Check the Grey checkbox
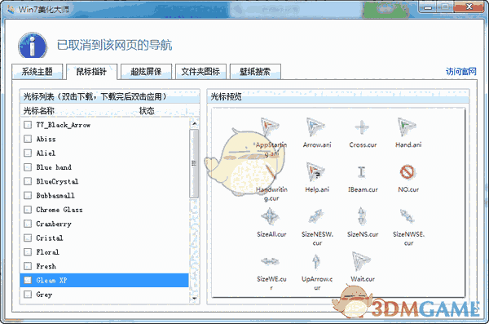The height and width of the screenshot is (324, 489). (x=28, y=295)
